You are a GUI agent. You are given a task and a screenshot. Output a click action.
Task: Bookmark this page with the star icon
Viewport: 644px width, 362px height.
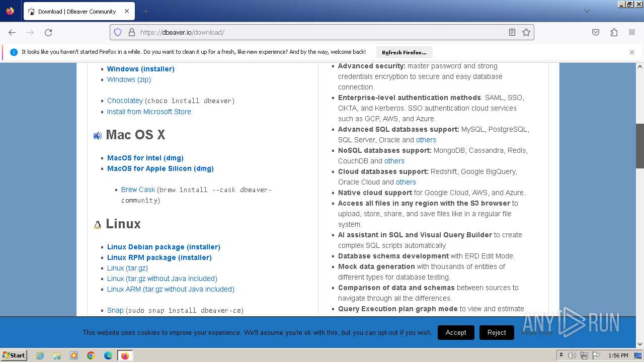[x=526, y=32]
